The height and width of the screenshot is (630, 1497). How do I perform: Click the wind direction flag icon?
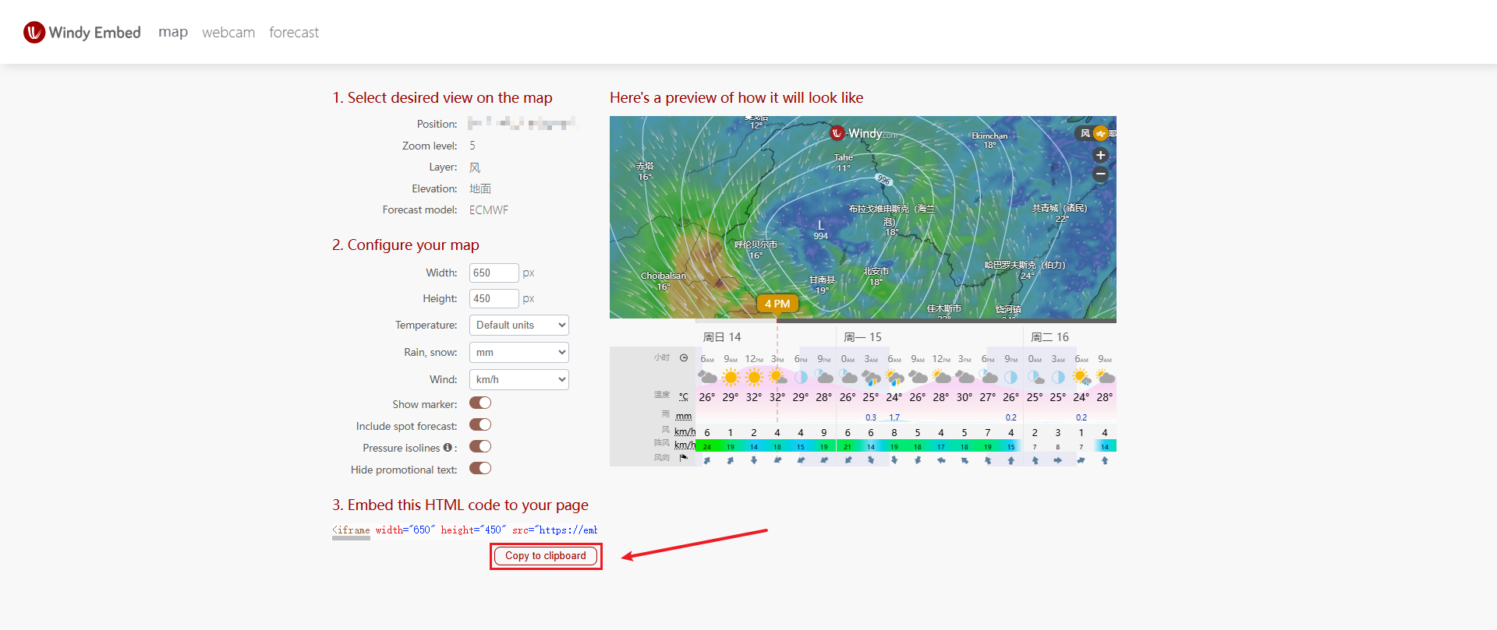[x=684, y=458]
